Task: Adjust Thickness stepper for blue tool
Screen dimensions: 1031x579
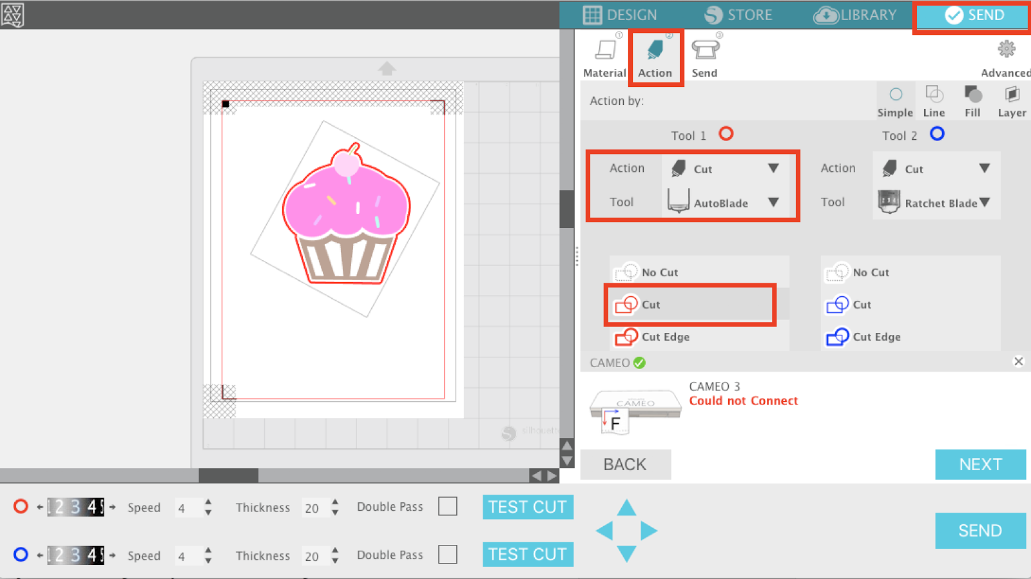Action: tap(335, 555)
